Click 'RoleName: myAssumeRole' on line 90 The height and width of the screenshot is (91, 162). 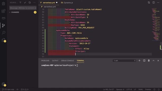(x=76, y=38)
